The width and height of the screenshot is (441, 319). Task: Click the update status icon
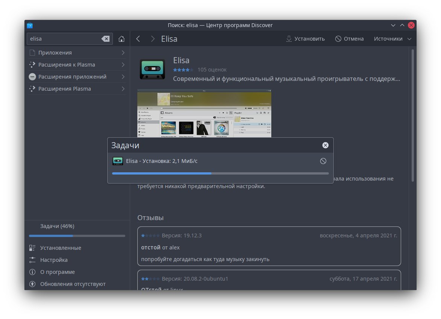[x=32, y=284]
